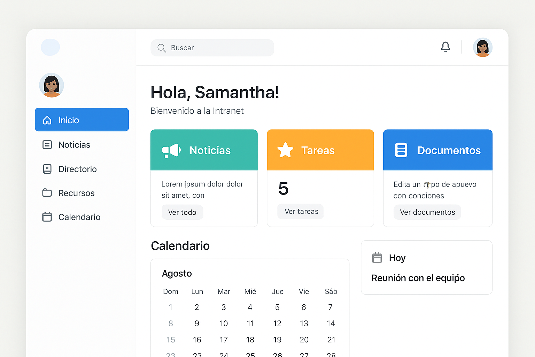Click the Documentos card document icon
This screenshot has width=535, height=357.
coord(401,150)
